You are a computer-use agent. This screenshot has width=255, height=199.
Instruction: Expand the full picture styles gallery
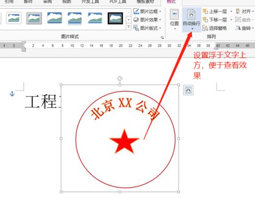click(128, 27)
